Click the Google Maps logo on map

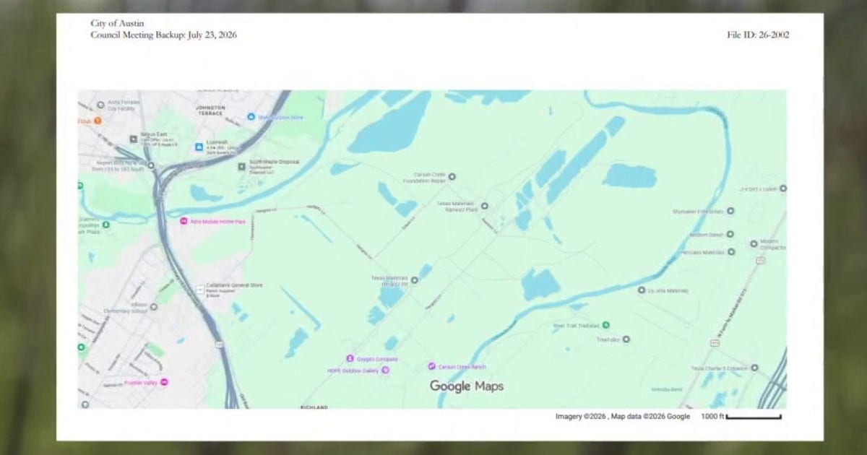coord(467,386)
